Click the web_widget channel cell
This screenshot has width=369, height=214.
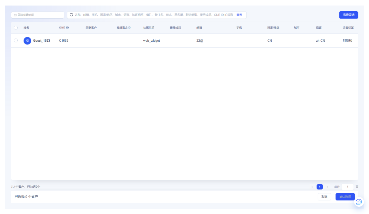click(x=152, y=41)
